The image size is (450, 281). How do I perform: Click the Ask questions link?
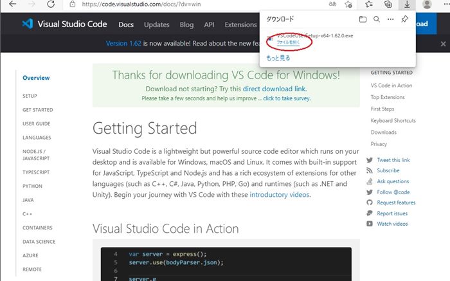tap(393, 181)
